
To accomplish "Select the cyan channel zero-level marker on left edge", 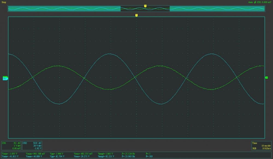I will 5,79.
